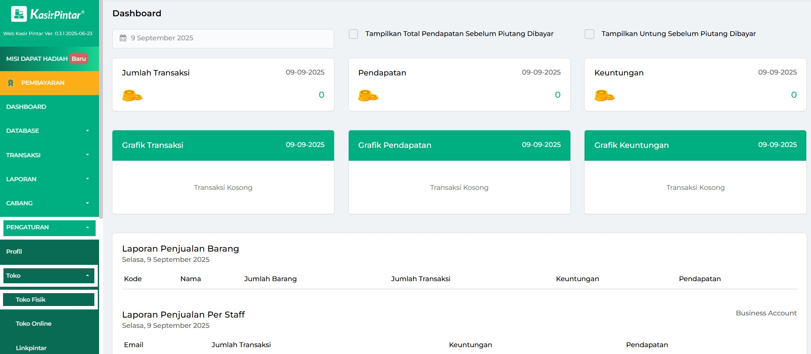Open the Laporan dropdown
Viewport: 811px width, 354px height.
(47, 179)
